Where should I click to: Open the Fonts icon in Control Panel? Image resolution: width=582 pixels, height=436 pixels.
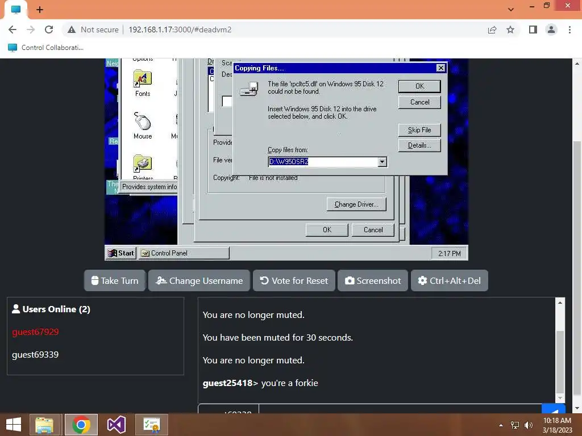tap(143, 83)
